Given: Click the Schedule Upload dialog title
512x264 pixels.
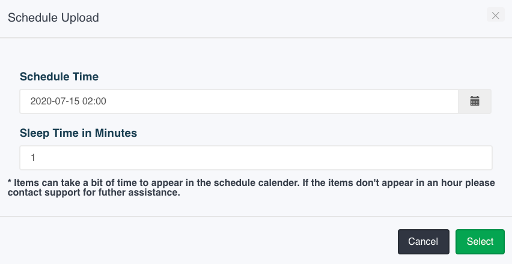Looking at the screenshot, I should click(53, 17).
